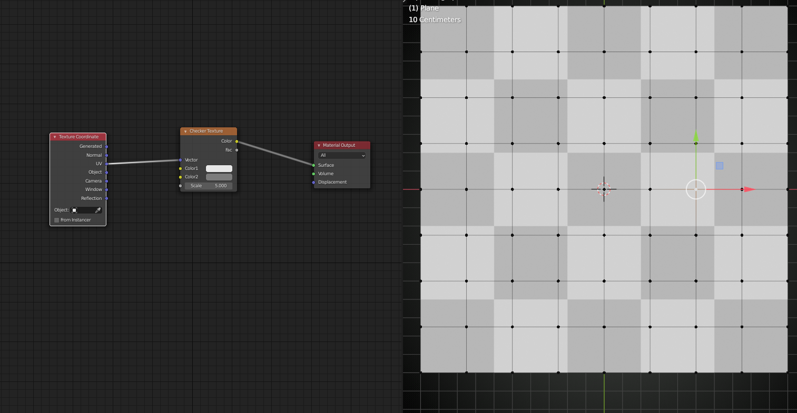The image size is (797, 413).
Task: Collapse the Checker Texture node
Action: tap(185, 131)
